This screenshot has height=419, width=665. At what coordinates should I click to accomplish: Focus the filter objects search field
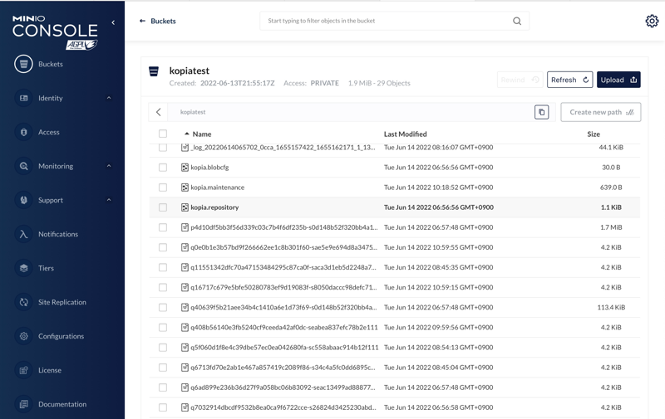point(394,21)
